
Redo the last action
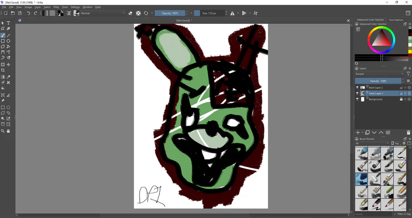[x=35, y=13]
